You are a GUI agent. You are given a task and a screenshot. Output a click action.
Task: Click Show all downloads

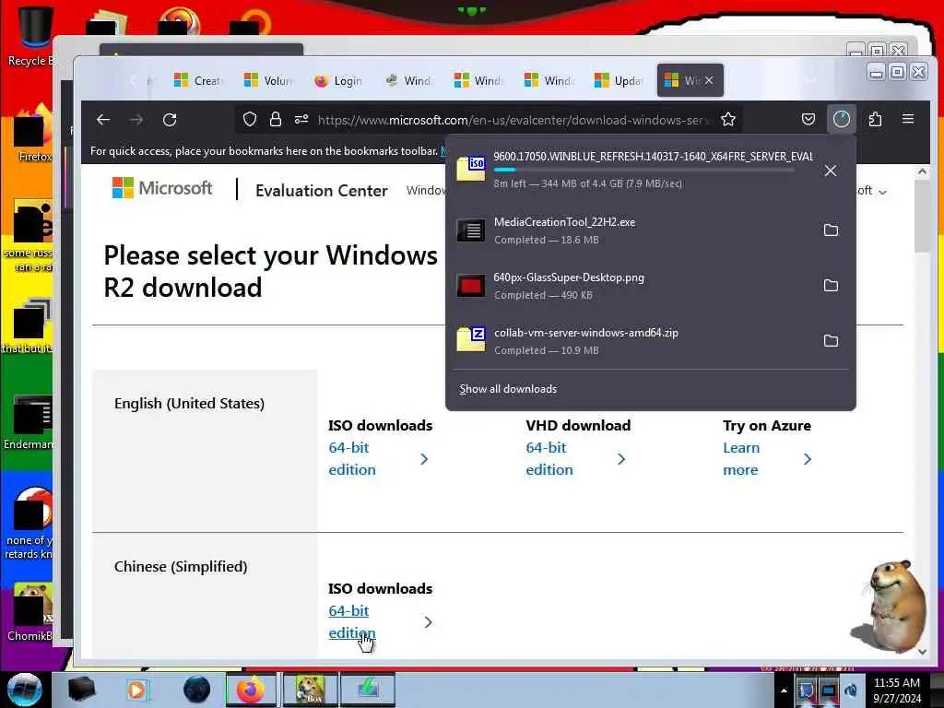coord(508,389)
